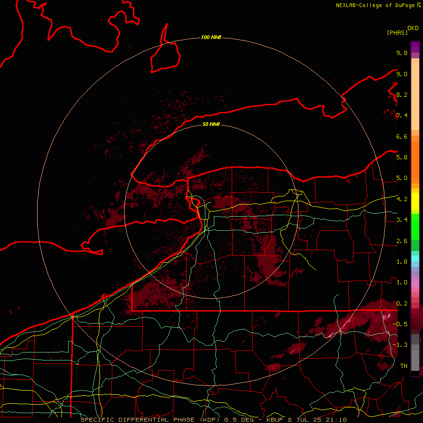Screen dimensions: 423x423
Task: Click the -1.3 scale value
Action: [x=400, y=345]
